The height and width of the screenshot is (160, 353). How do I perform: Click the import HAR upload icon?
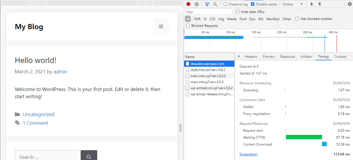312,4
